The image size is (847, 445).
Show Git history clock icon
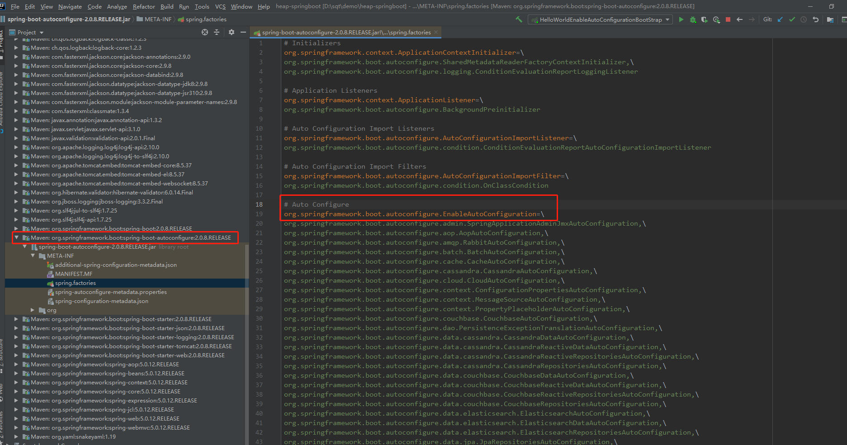[804, 19]
